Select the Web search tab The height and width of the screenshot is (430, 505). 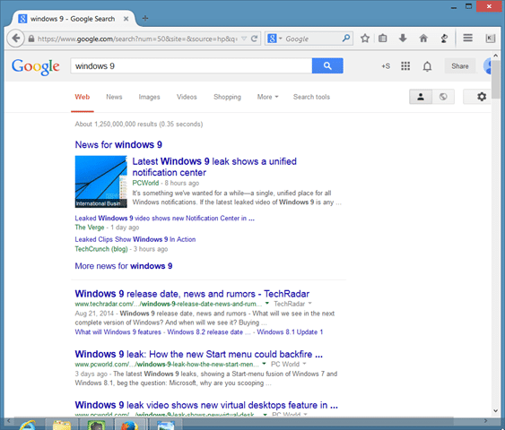(x=83, y=97)
